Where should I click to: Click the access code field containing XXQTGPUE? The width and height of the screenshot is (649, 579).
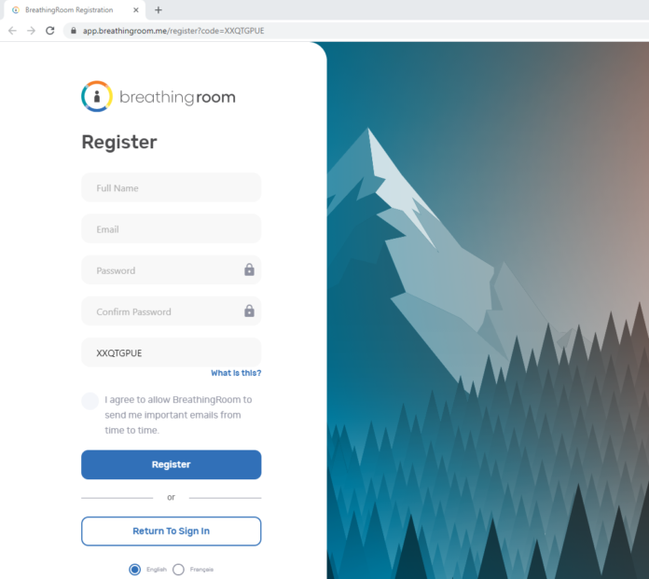171,352
